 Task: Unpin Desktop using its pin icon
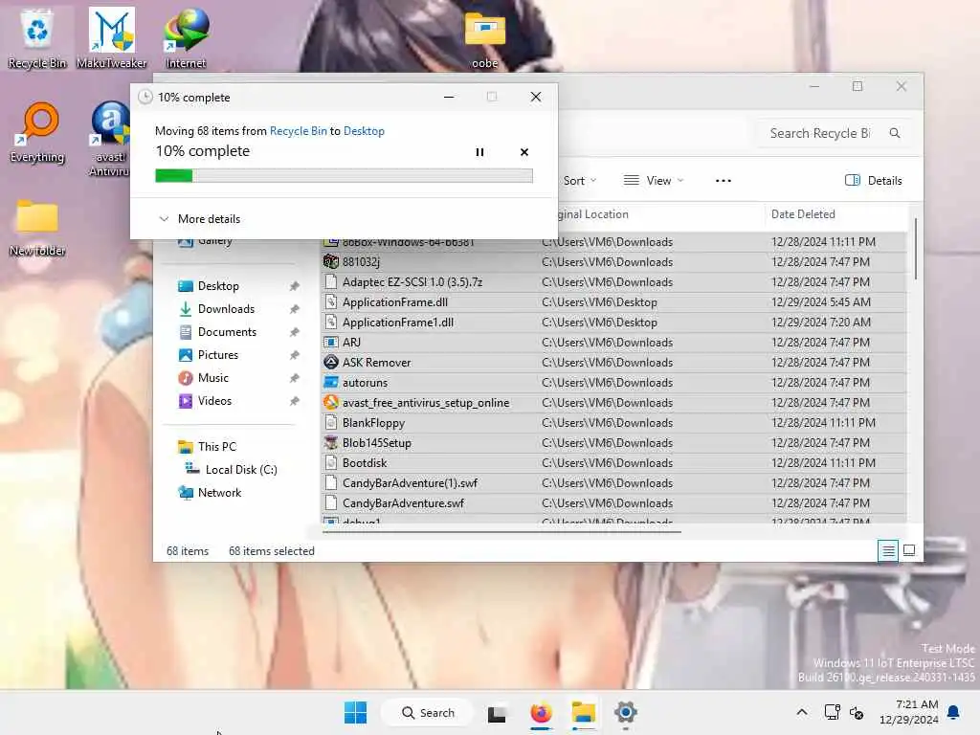click(295, 286)
